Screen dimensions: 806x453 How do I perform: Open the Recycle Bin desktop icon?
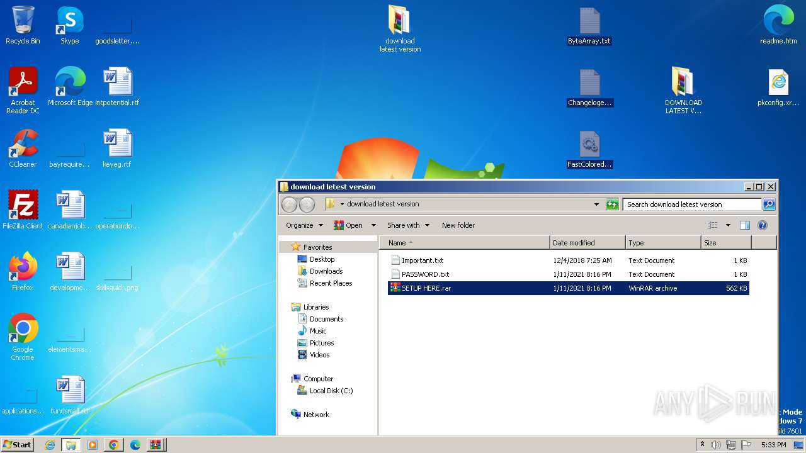coord(23,25)
